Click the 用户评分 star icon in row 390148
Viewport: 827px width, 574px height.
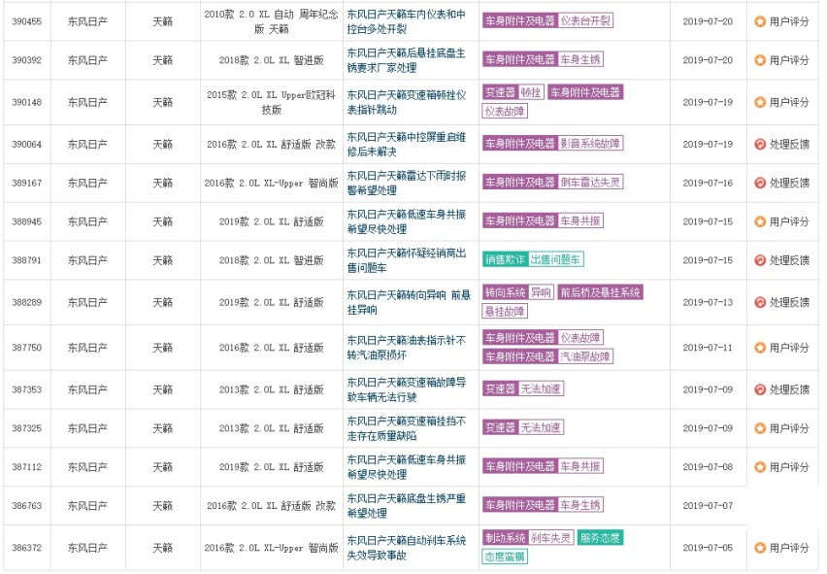[759, 102]
